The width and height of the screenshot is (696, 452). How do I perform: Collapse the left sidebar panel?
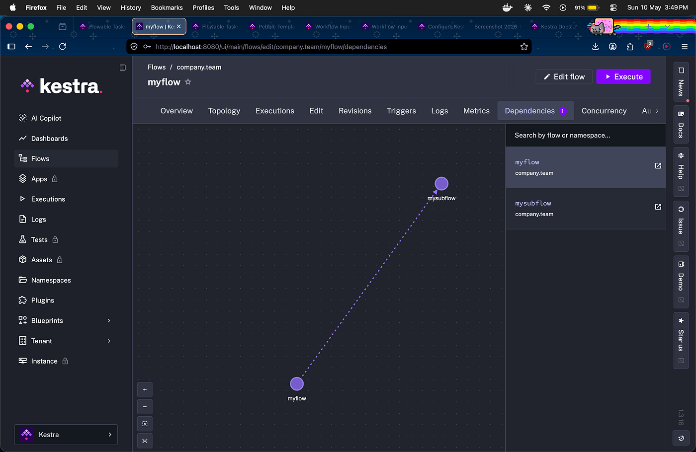click(123, 68)
